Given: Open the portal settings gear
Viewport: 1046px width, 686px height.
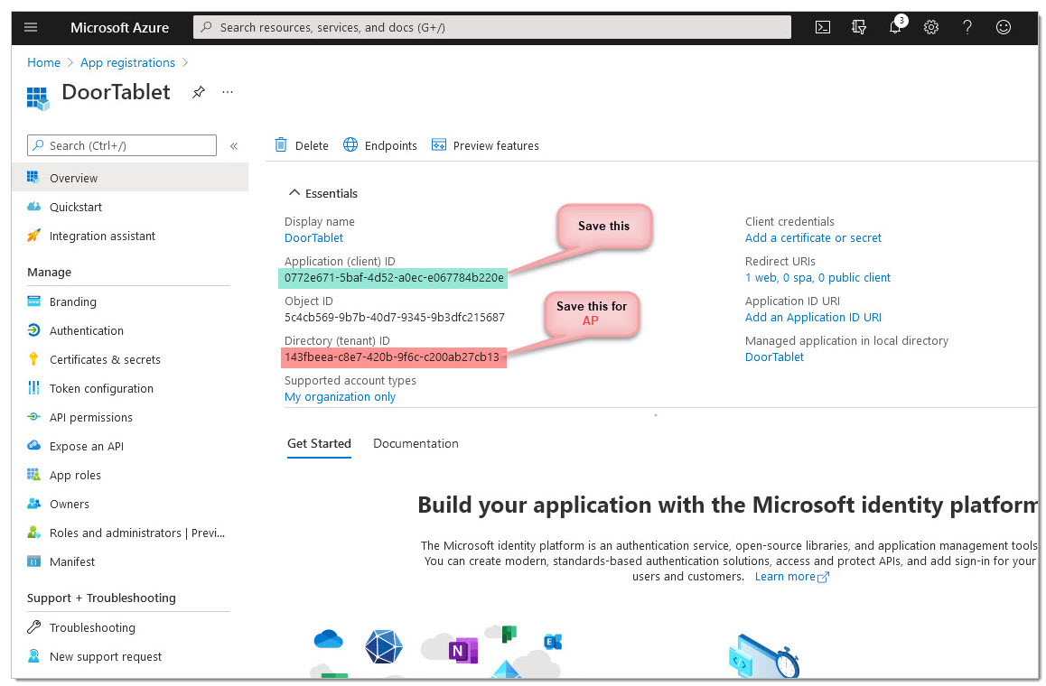Looking at the screenshot, I should point(930,27).
